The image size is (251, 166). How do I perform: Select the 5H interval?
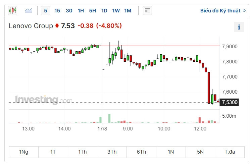(x=93, y=11)
